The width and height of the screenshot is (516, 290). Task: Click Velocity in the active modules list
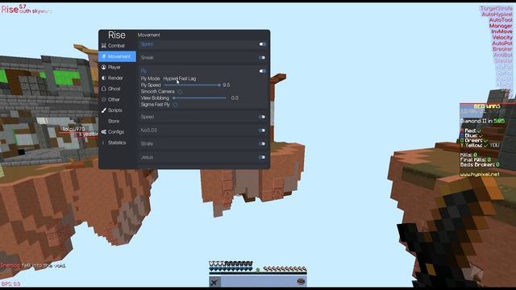(x=502, y=38)
